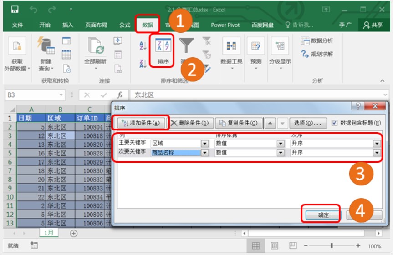This screenshot has width=393, height=255.
Task: Open 获取外部数据 dropdown
Action: point(17,55)
